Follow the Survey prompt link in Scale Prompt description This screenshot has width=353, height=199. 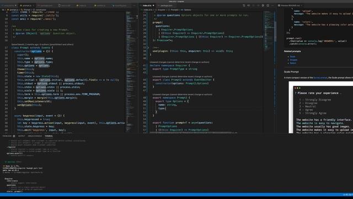click(320, 77)
